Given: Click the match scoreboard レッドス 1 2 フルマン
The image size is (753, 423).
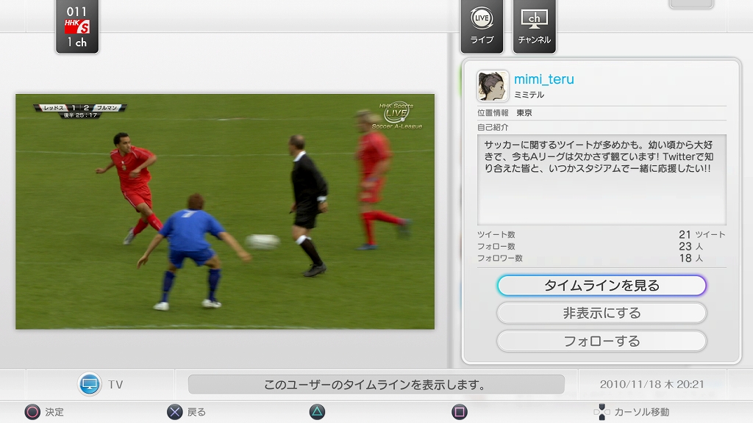Looking at the screenshot, I should [80, 108].
